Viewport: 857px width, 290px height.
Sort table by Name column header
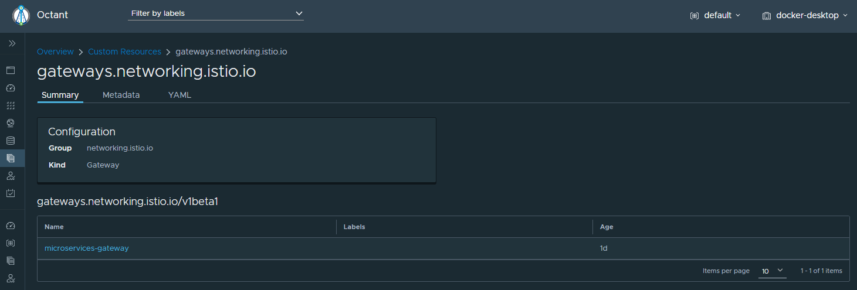[x=54, y=227]
